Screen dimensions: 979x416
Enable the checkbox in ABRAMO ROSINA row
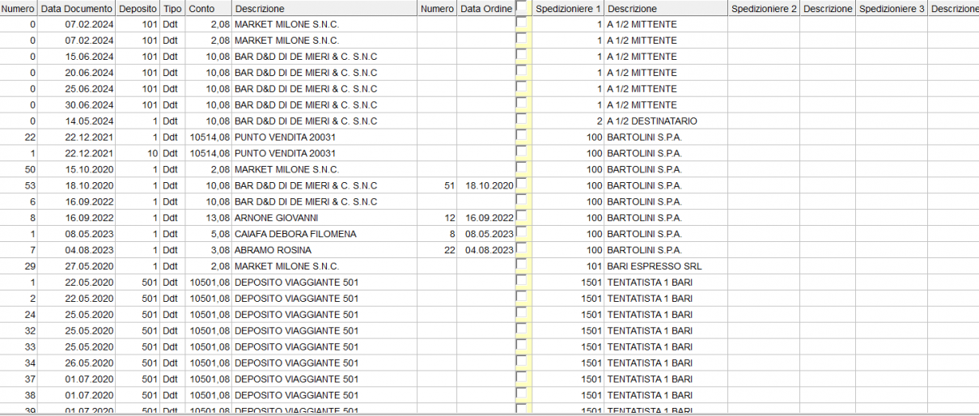click(x=521, y=248)
